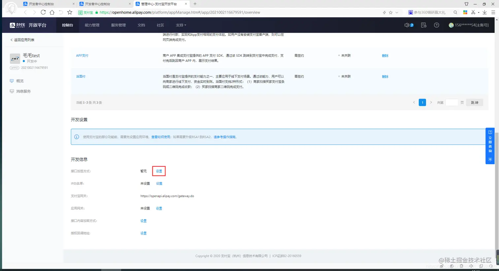The image size is (499, 271).
Task: Click the speaker mute icon in status bar
Action: coord(471,266)
